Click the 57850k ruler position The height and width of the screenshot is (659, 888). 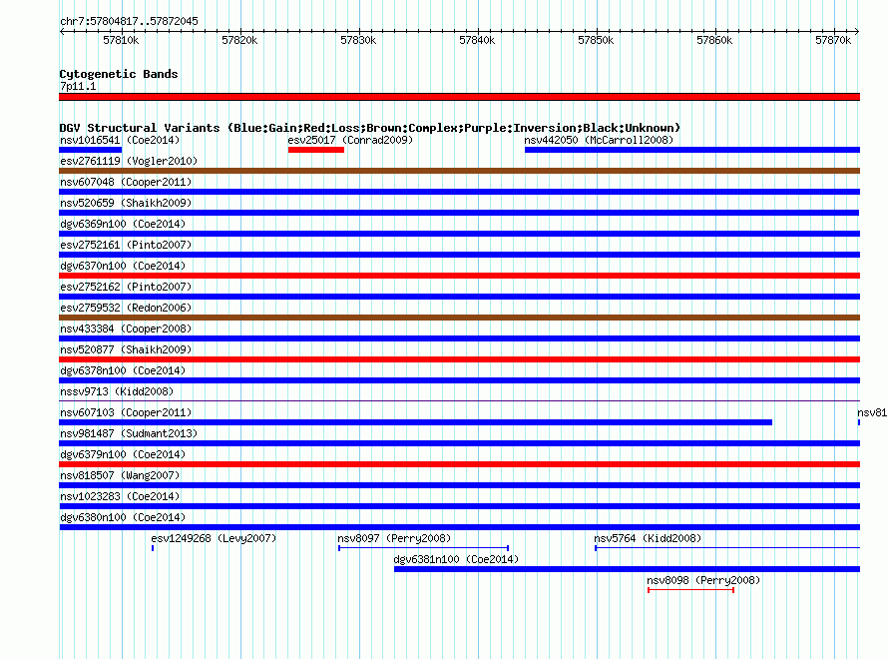pos(596,40)
